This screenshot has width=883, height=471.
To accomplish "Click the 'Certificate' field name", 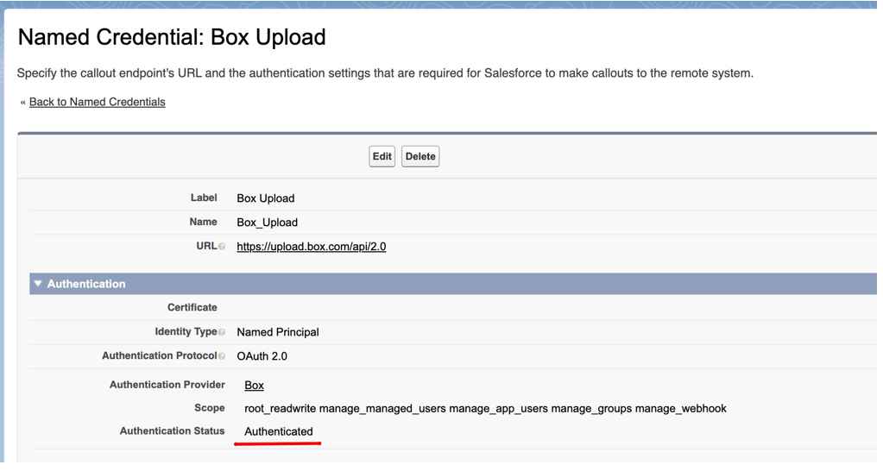I will click(x=192, y=307).
